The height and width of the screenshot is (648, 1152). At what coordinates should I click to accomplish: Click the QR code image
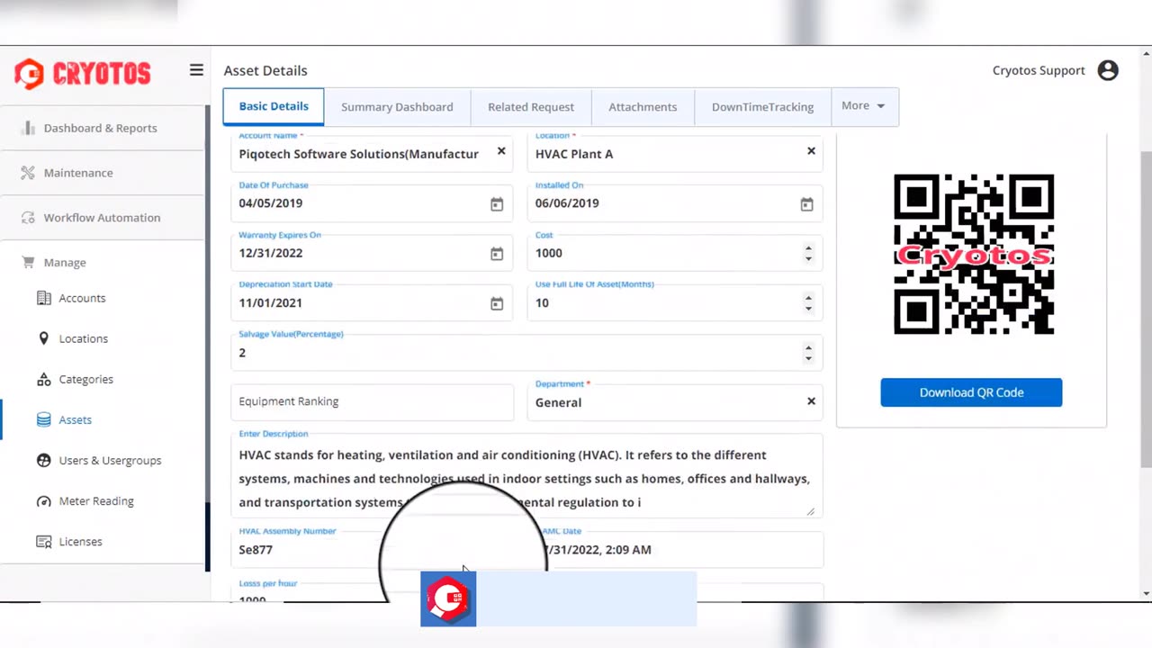tap(974, 254)
